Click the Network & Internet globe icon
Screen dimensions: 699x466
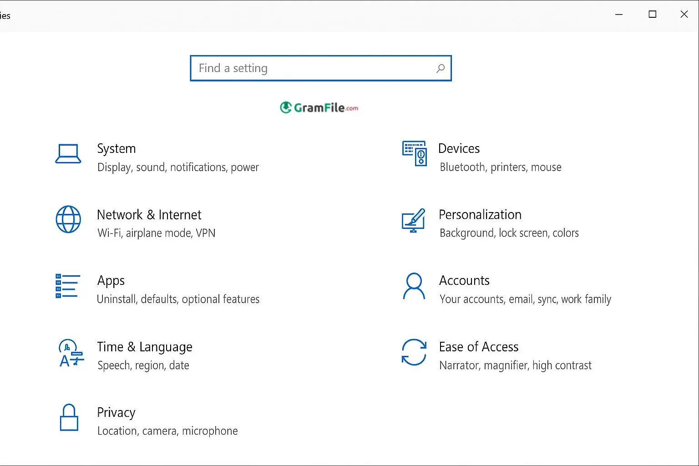(68, 219)
